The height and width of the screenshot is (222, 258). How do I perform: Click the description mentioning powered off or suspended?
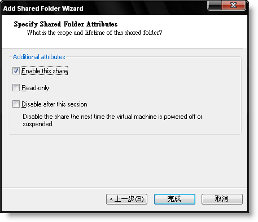[x=112, y=120]
